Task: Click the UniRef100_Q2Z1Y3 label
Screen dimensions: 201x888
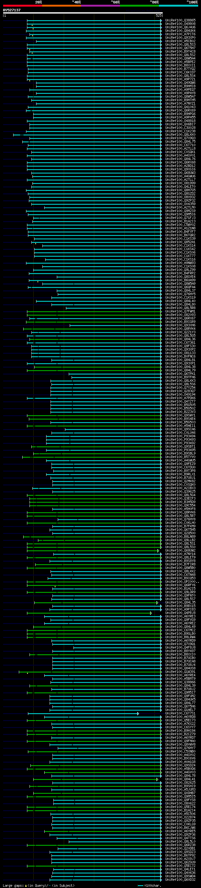Action: pyautogui.click(x=180, y=332)
